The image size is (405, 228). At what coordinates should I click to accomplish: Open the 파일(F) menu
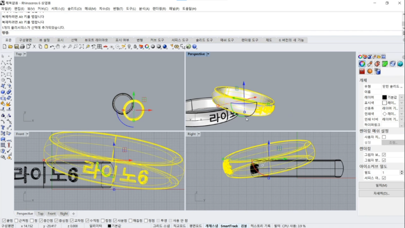6,9
